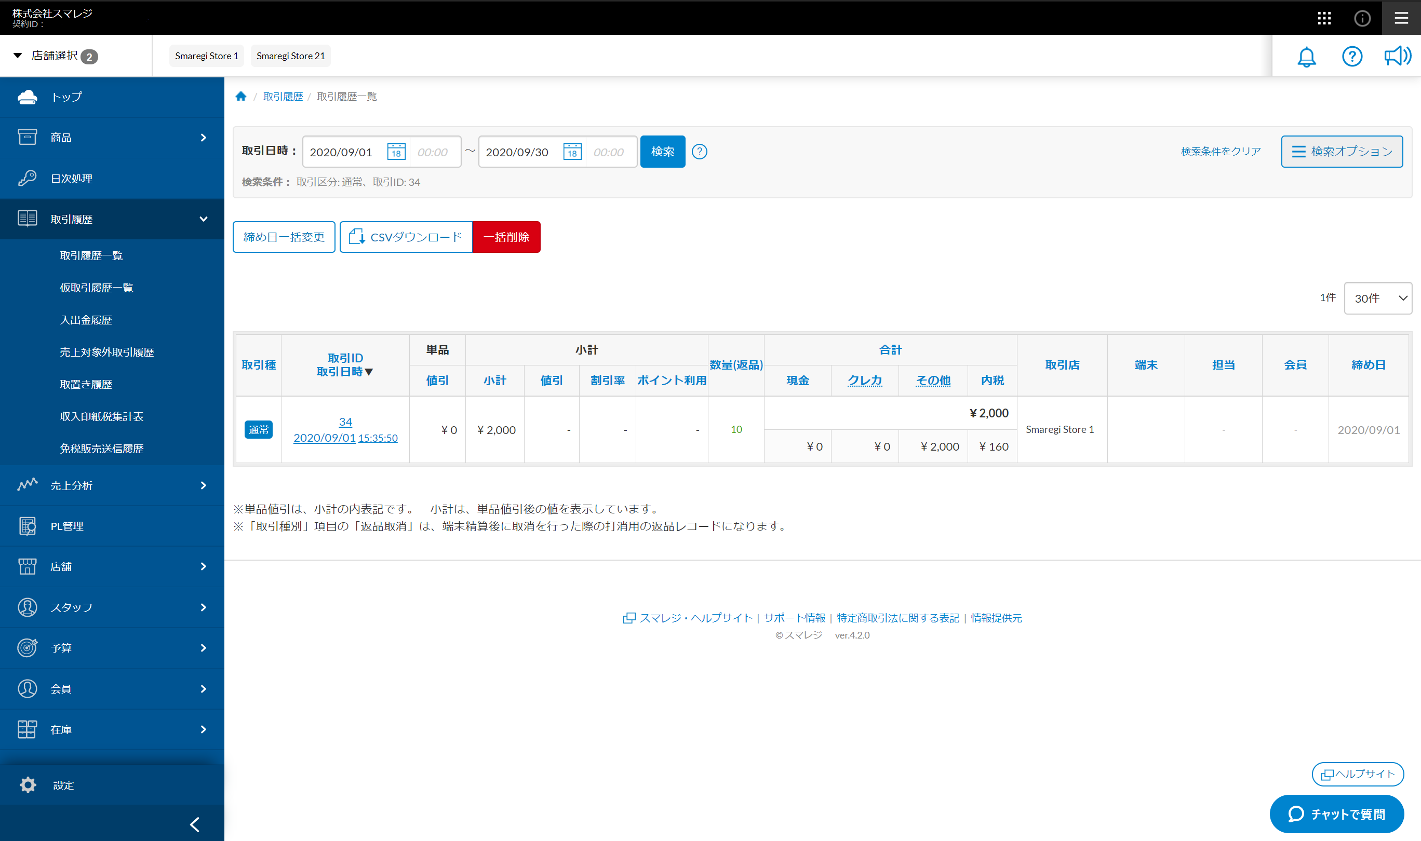The width and height of the screenshot is (1421, 841).
Task: Open the apps grid icon in header
Action: (x=1324, y=18)
